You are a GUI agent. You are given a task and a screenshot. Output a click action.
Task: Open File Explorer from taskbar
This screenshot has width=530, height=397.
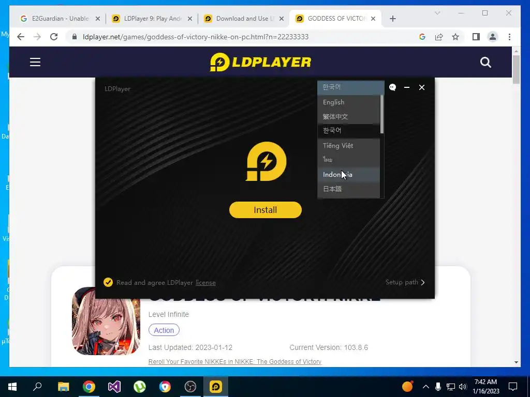click(63, 387)
